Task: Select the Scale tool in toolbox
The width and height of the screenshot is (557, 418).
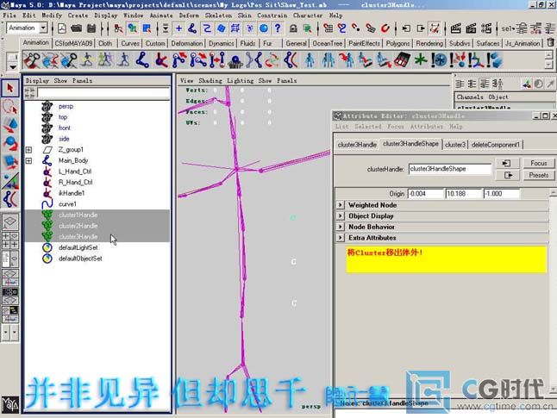Action: pyautogui.click(x=10, y=161)
